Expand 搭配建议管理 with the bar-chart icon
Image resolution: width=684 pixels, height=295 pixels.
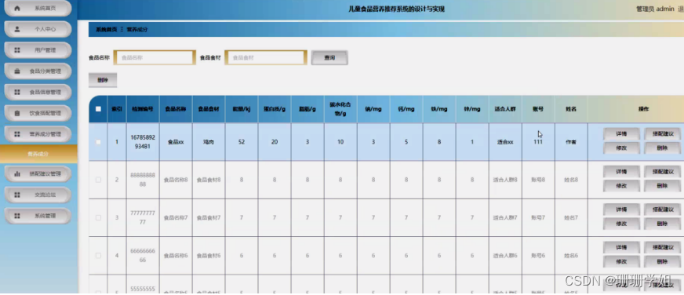[x=38, y=173]
